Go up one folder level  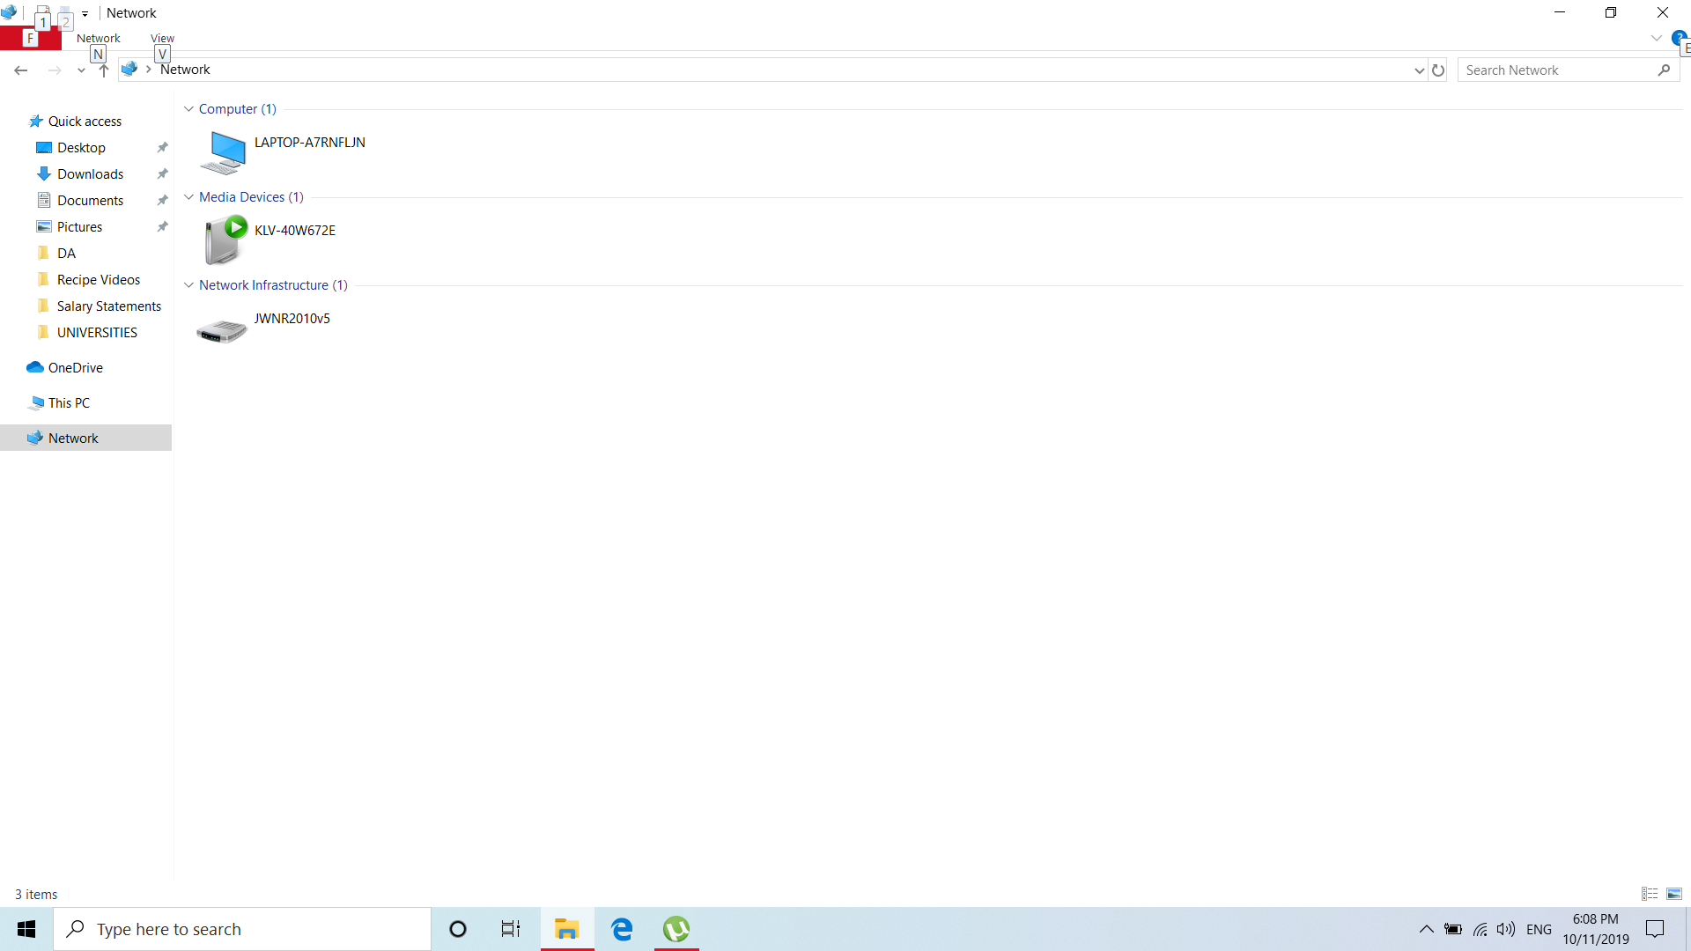coord(104,70)
